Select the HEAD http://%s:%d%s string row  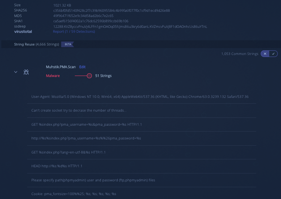tap(141, 166)
